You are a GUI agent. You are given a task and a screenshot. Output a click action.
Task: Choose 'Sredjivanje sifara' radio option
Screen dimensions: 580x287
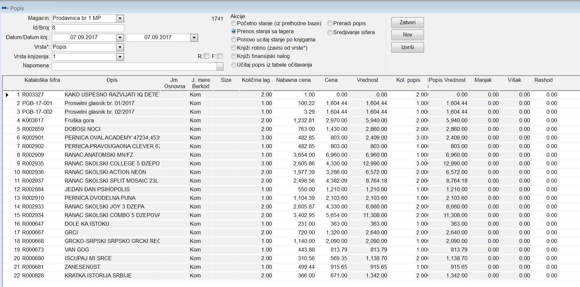(x=330, y=32)
